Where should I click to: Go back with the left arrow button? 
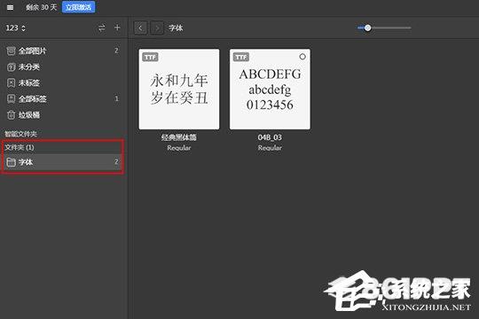(141, 28)
